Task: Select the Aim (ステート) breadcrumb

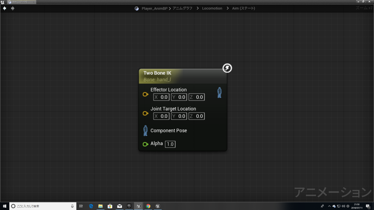Action: [244, 8]
